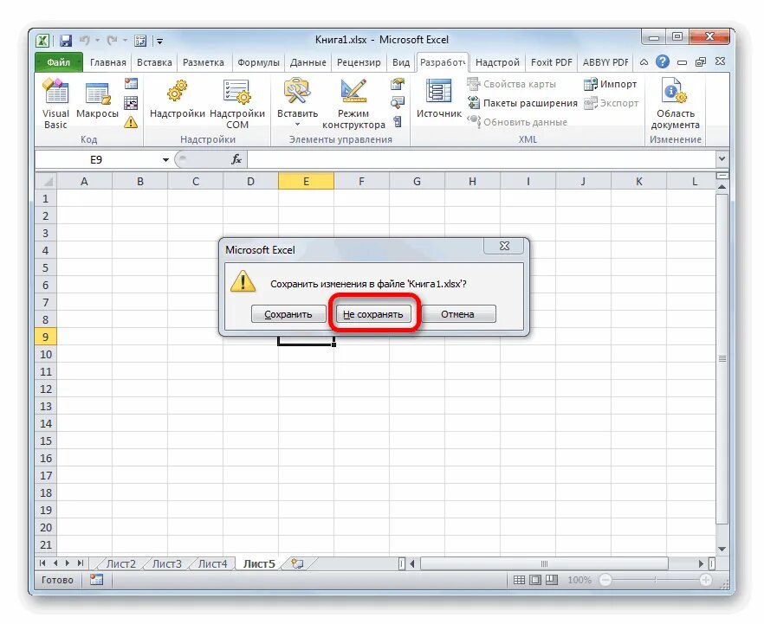Screen dimensions: 764x624
Task: Click Экспорт in the XML group
Action: coord(611,103)
